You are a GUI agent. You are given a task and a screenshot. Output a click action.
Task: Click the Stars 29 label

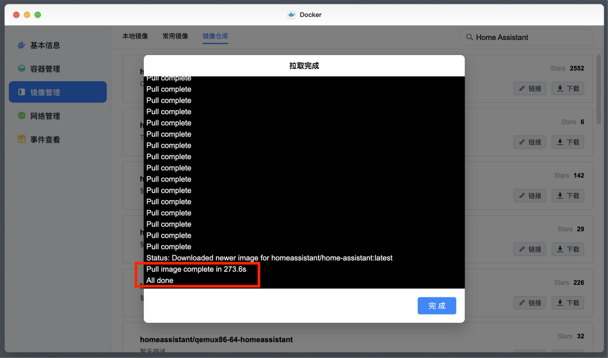tap(571, 229)
